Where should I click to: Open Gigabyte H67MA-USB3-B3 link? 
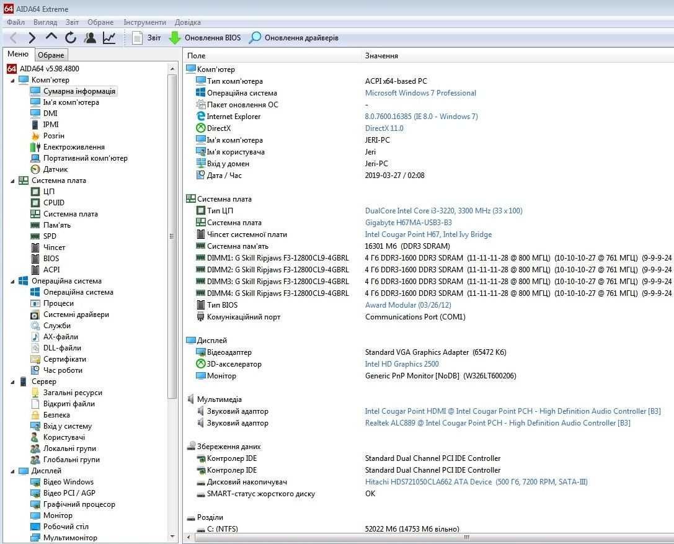click(409, 223)
